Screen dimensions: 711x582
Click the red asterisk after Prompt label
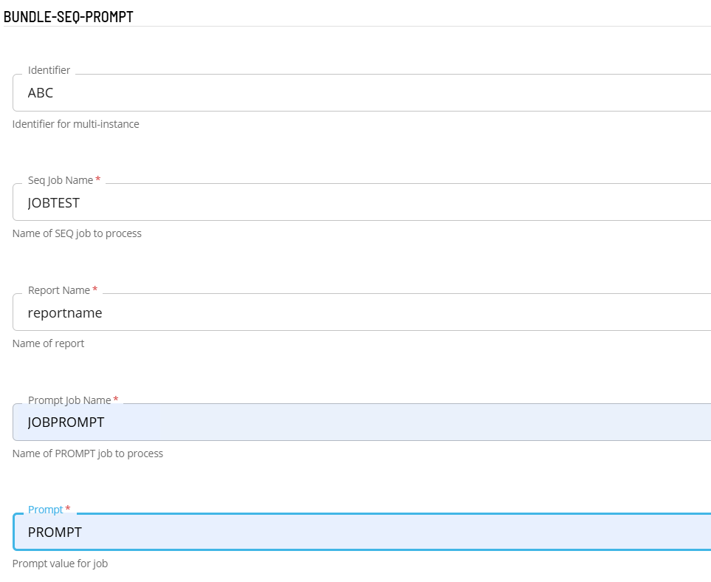tap(69, 509)
